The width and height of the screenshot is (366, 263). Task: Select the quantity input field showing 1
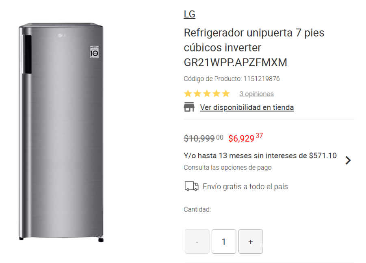coord(223,241)
